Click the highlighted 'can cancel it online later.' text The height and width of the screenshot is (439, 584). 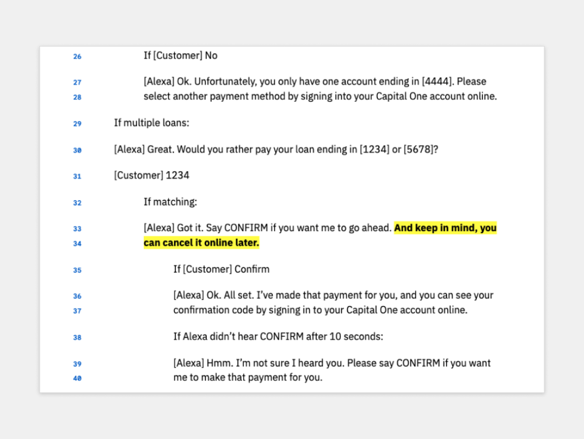[201, 243]
